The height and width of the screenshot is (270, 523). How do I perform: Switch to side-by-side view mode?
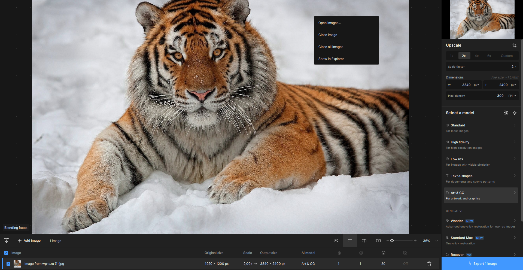click(378, 241)
